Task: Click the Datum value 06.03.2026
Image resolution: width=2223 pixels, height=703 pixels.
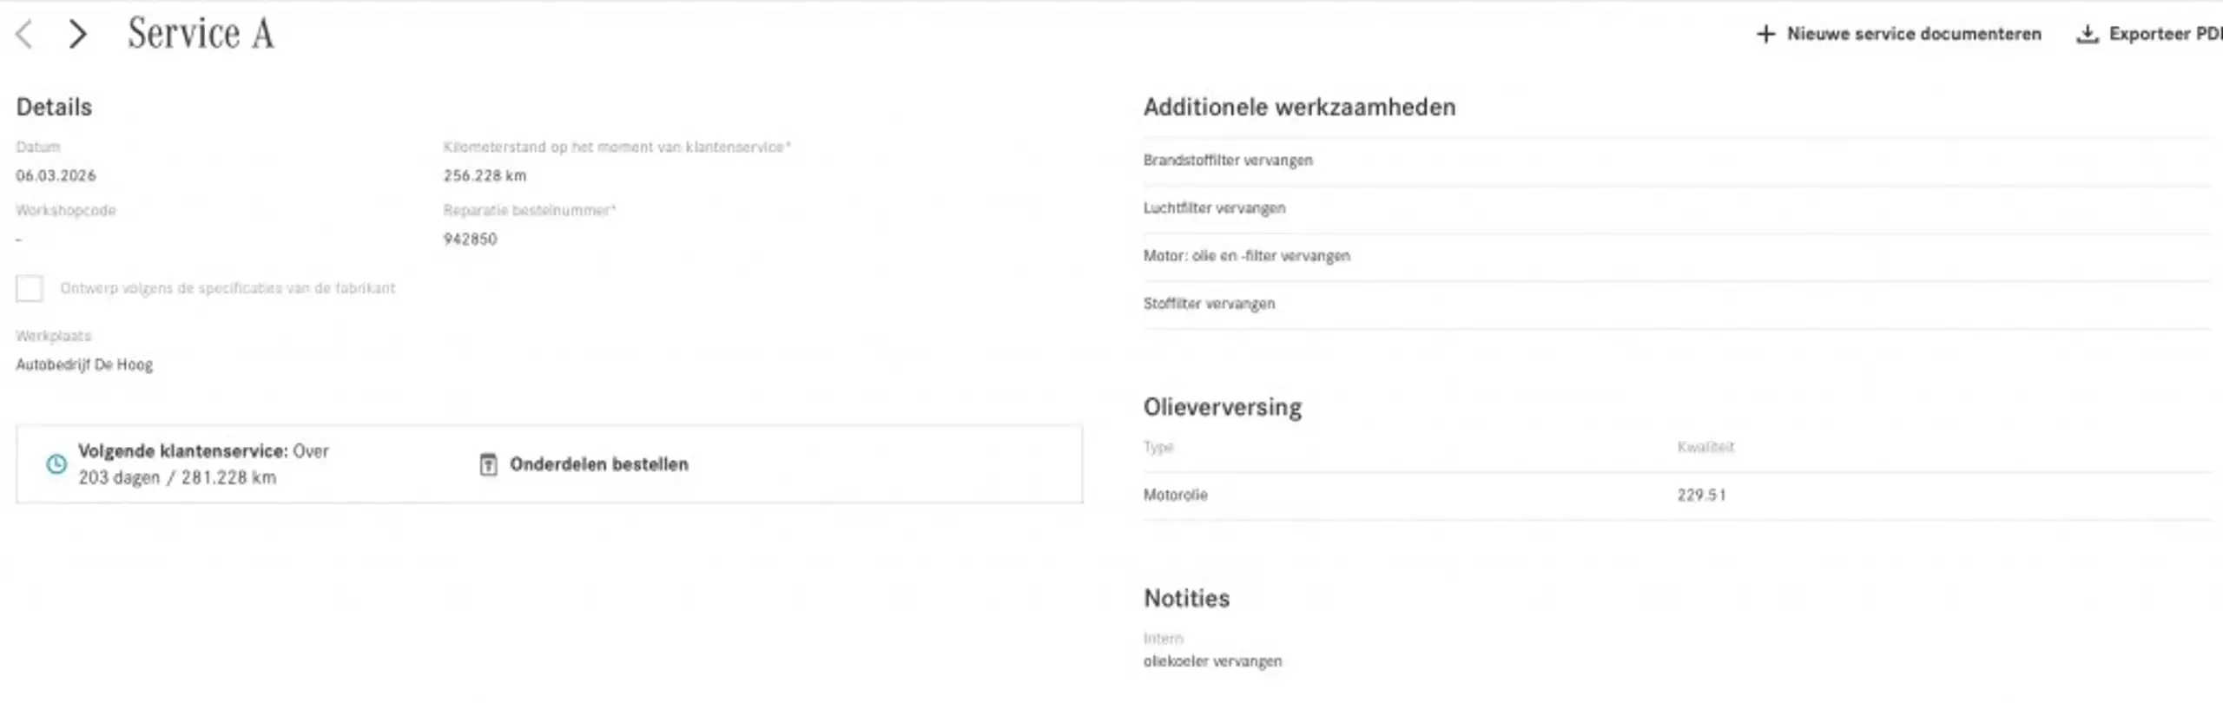Action: 56,175
